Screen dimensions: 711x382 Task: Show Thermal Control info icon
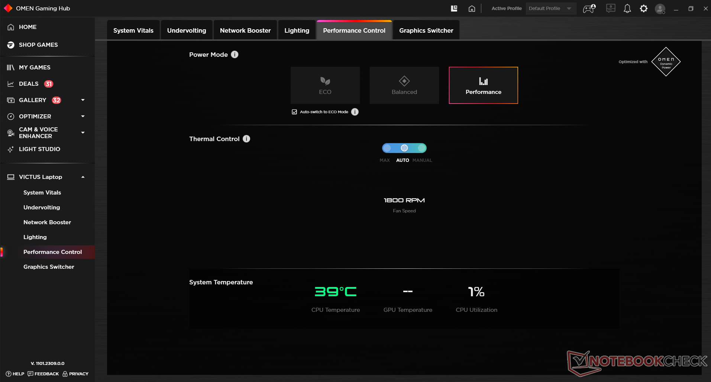click(x=246, y=139)
